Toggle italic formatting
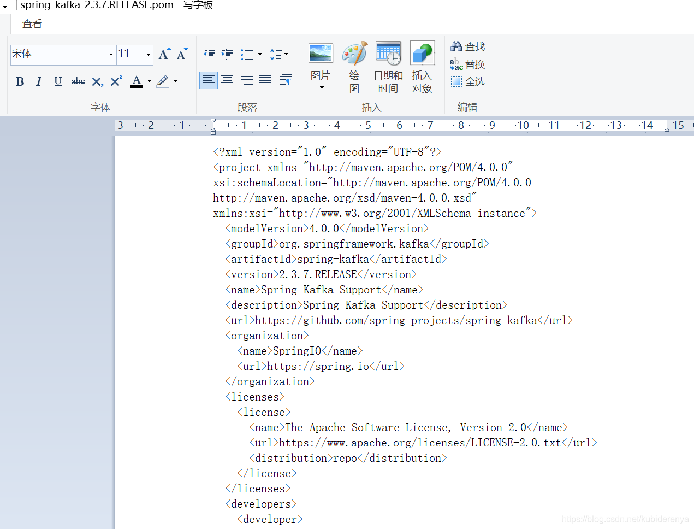 tap(39, 81)
